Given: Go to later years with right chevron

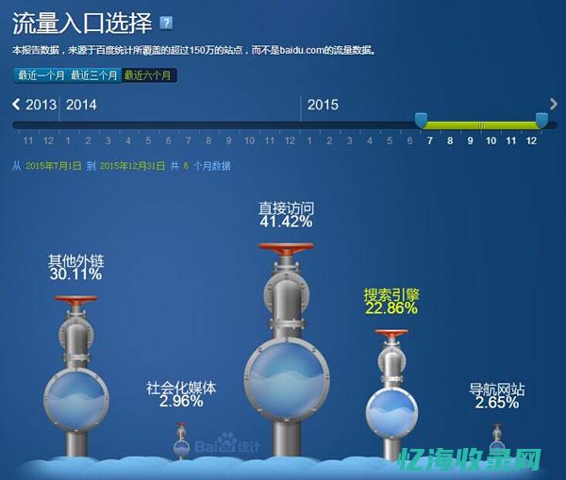Looking at the screenshot, I should pyautogui.click(x=554, y=104).
